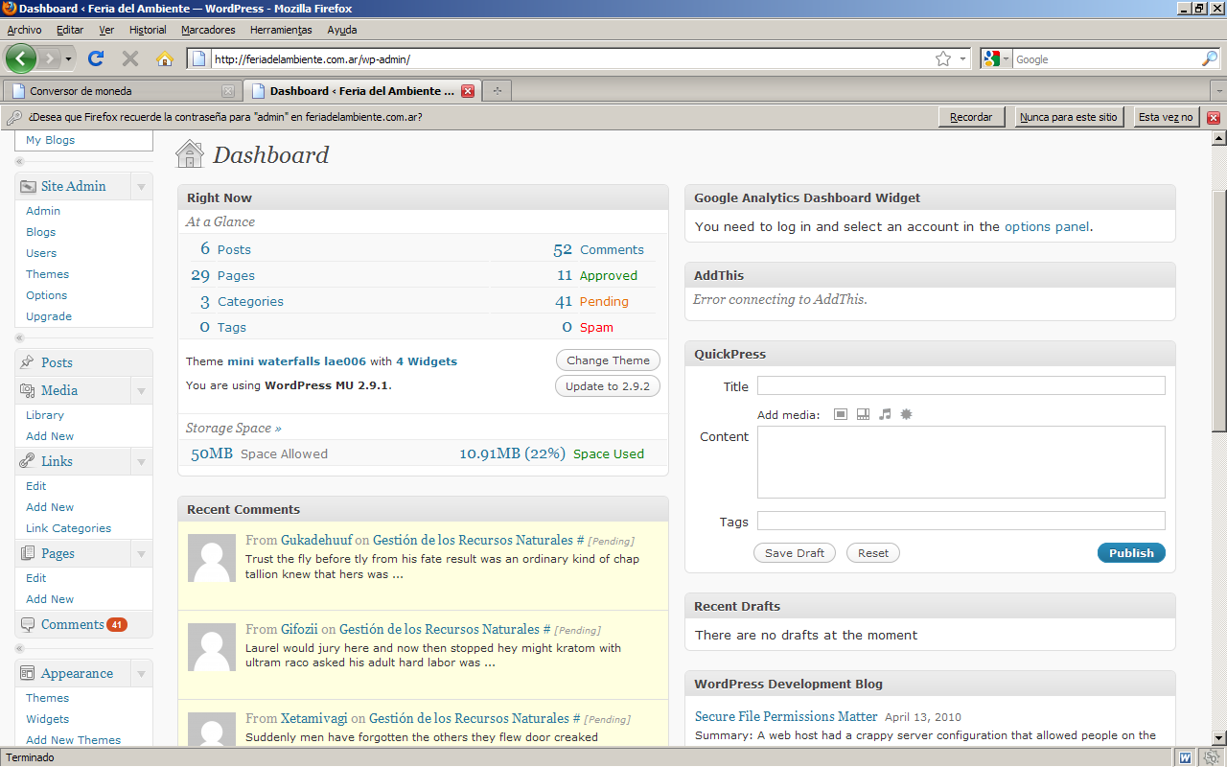Click Gukadehuuf's avatar thumbnail
This screenshot has width=1227, height=767.
click(x=212, y=558)
